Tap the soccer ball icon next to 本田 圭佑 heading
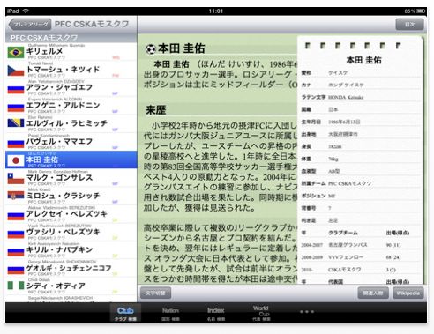Viewport: 434px width, 334px height. click(151, 49)
